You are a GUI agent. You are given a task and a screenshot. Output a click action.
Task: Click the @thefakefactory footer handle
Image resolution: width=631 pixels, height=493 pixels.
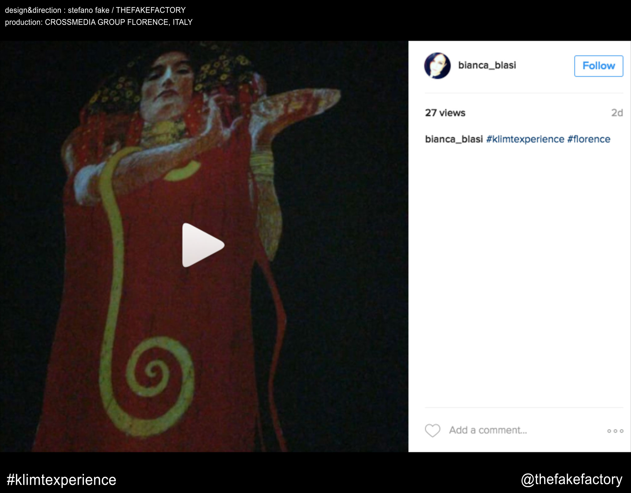(572, 479)
